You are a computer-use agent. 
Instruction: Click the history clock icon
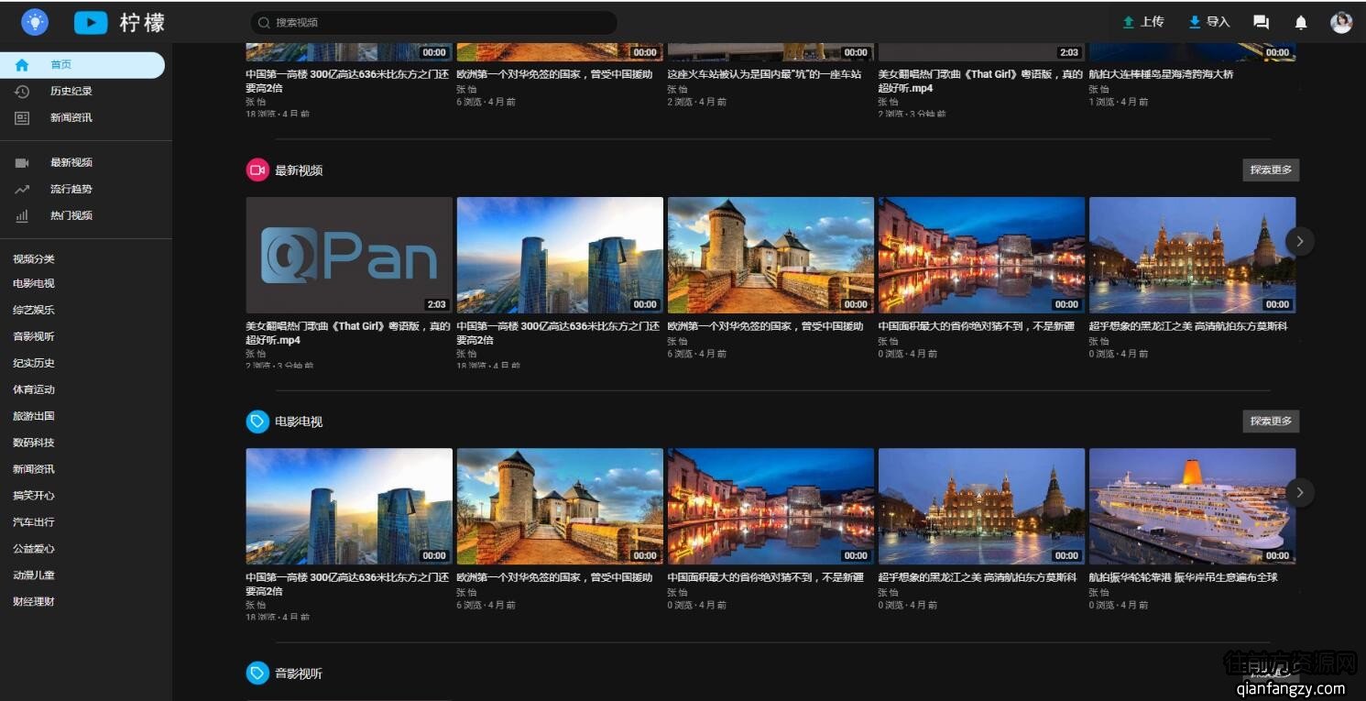[22, 91]
